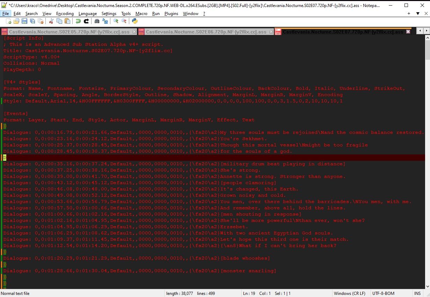
Task: Undo with the green arrow icon
Action: click(78, 21)
